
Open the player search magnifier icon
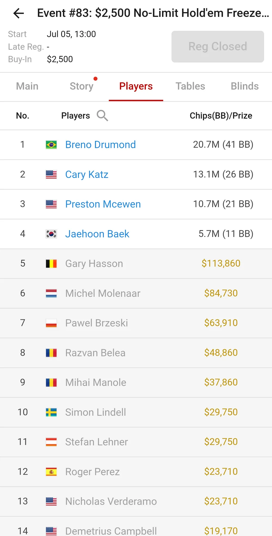pos(102,116)
